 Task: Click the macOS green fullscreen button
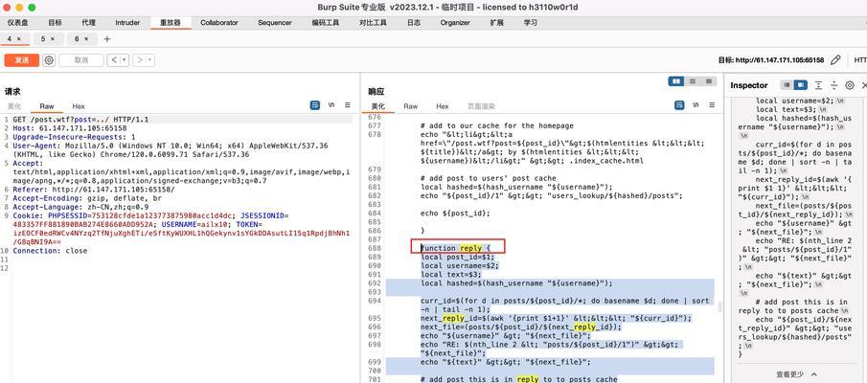coord(32,8)
